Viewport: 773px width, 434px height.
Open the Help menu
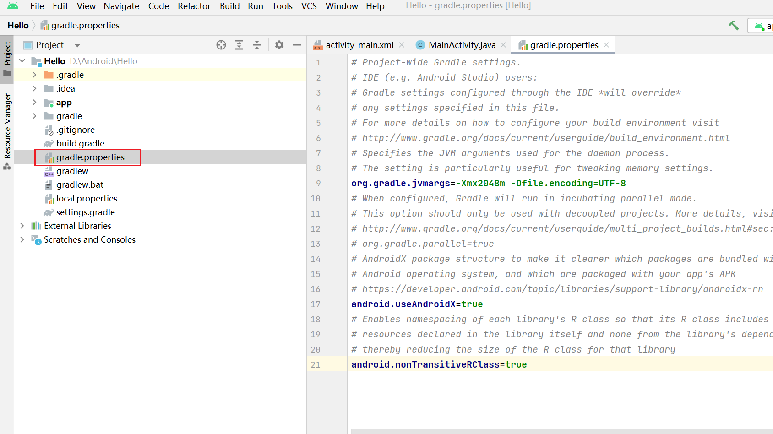click(x=375, y=6)
